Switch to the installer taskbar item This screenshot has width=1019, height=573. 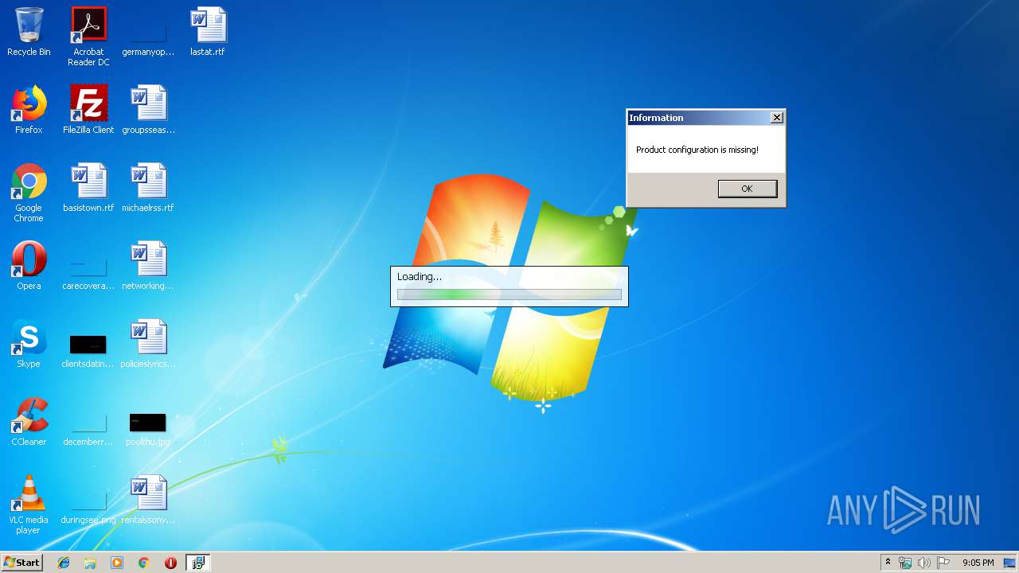click(x=197, y=563)
